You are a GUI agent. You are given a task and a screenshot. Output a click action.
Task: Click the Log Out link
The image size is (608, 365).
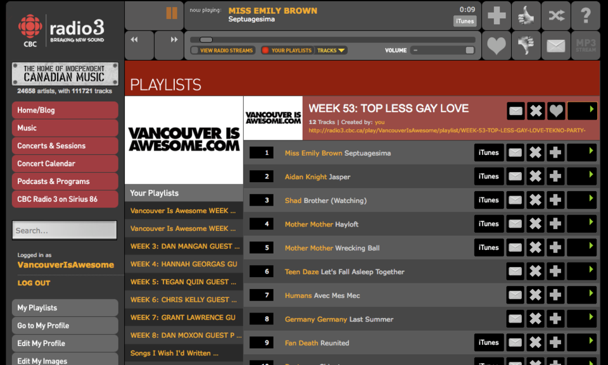[x=34, y=283]
